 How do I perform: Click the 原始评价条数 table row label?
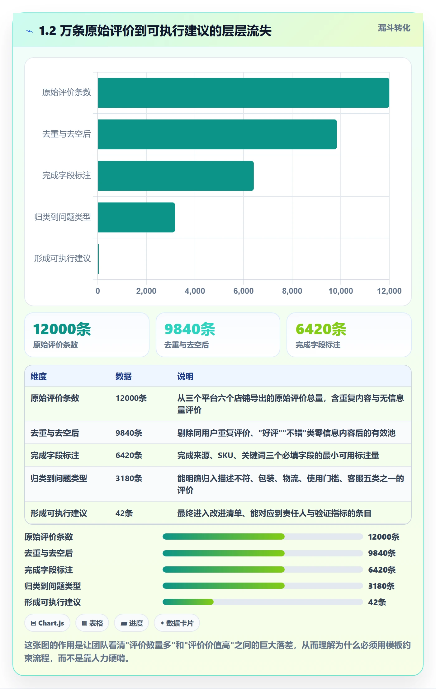[x=55, y=398]
